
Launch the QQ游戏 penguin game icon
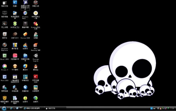click(x=25, y=46)
